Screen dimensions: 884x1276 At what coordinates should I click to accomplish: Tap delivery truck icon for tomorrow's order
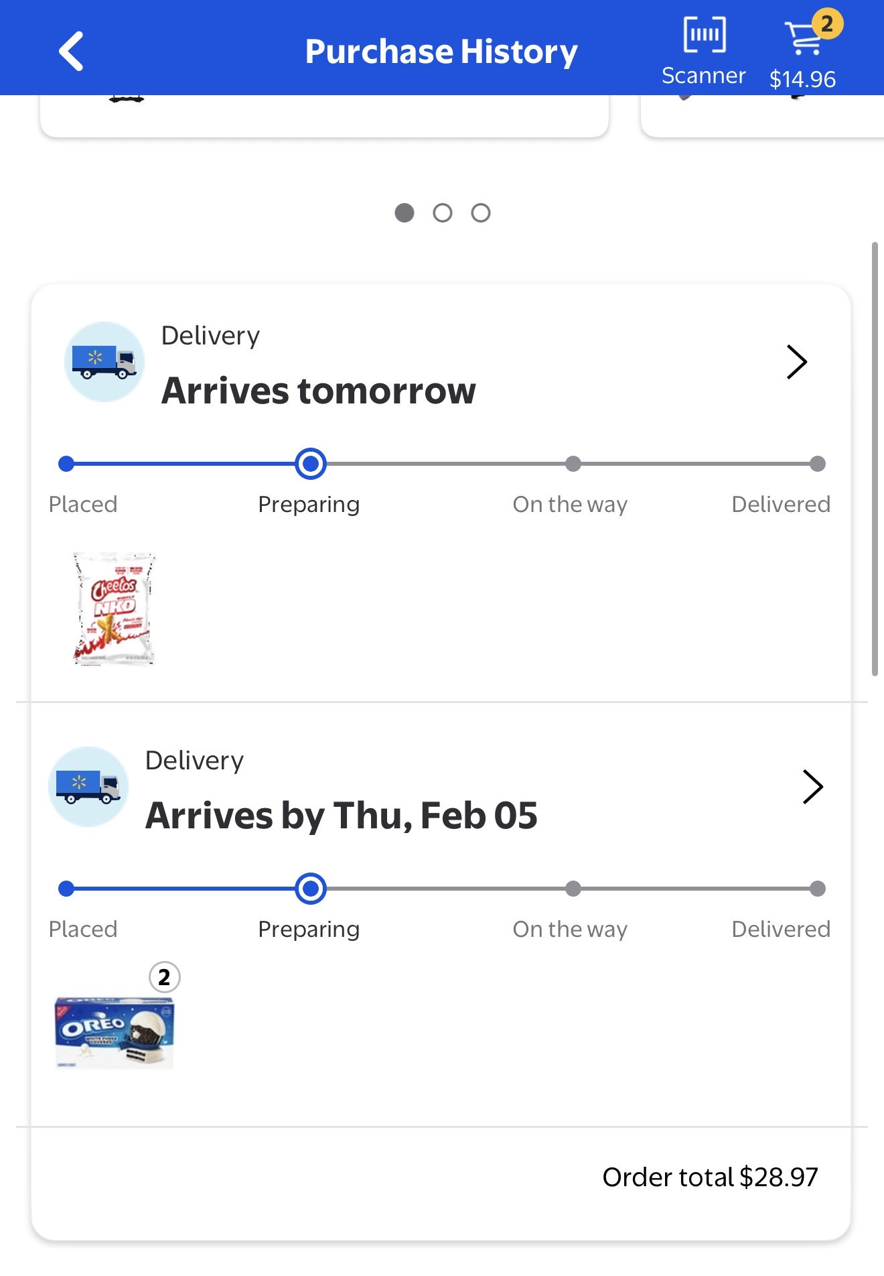tap(104, 362)
